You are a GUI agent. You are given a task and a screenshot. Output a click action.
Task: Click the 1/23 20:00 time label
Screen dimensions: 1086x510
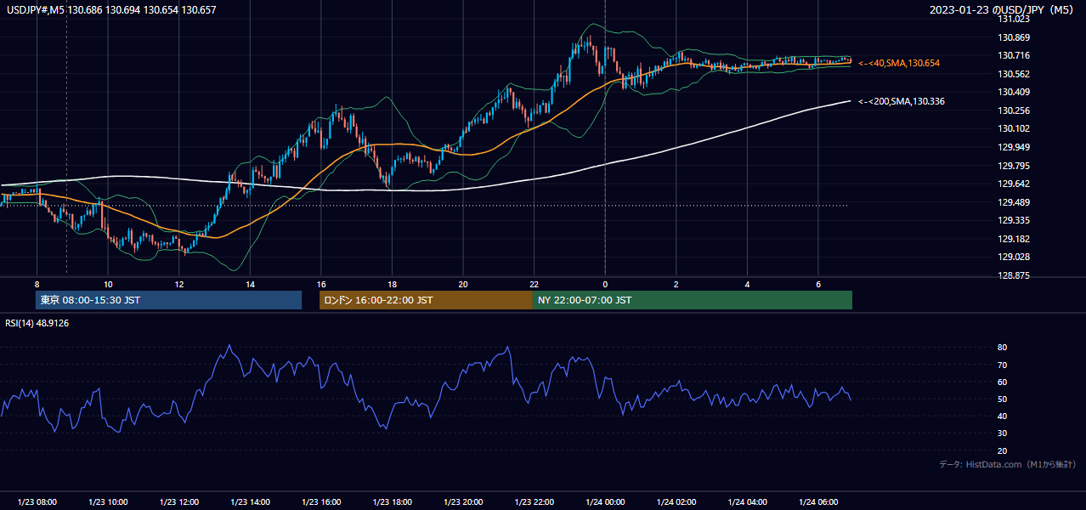click(463, 502)
